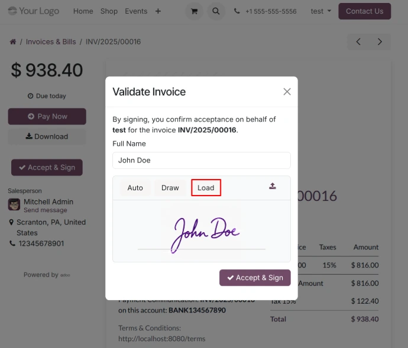Close the Validate Invoice dialog
Screen dimensions: 408x348
pos(287,92)
